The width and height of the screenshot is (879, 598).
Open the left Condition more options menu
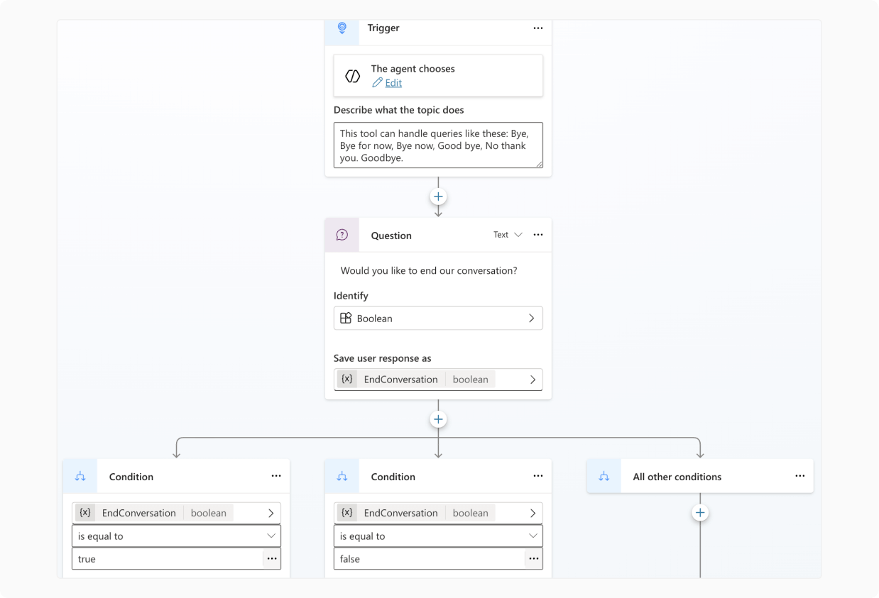pos(275,477)
